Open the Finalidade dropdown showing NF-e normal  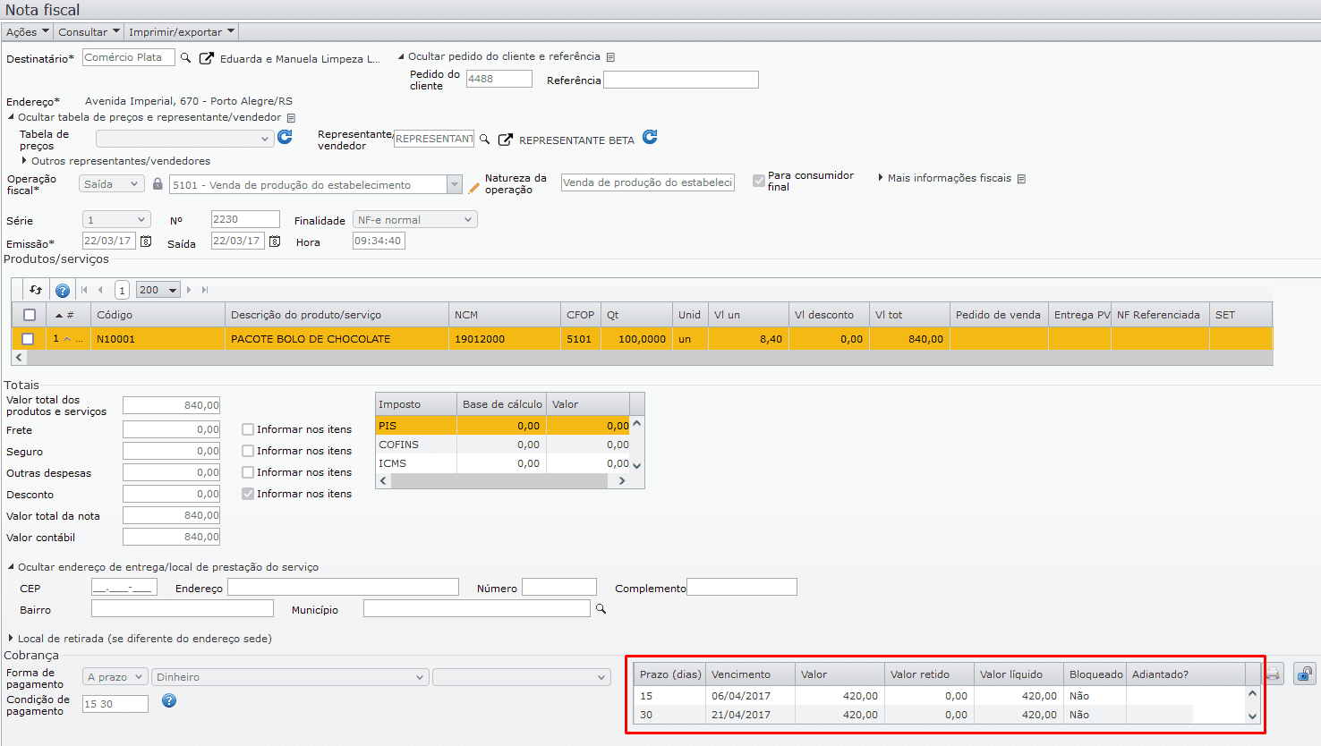tap(415, 220)
